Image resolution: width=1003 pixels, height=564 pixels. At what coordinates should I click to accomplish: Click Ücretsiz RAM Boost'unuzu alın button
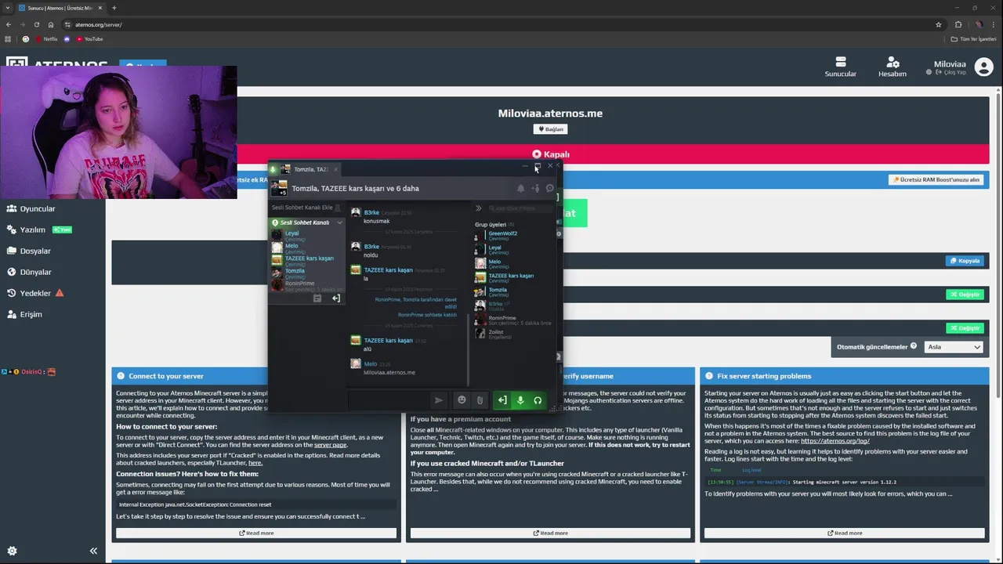pos(936,179)
